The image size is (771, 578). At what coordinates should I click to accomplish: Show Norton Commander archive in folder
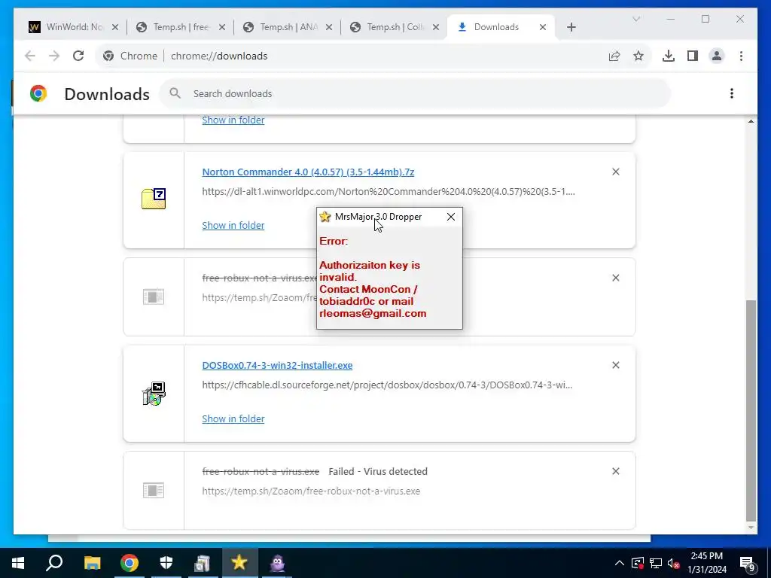point(233,225)
